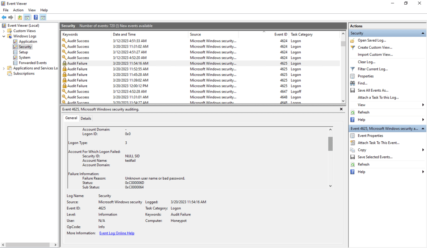Click Clear Log... in Actions pane
The height and width of the screenshot is (248, 427).
pos(367,62)
